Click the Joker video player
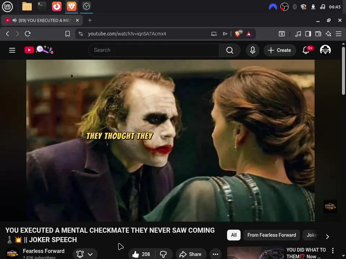Screen dimensions: 346x259 170,141
